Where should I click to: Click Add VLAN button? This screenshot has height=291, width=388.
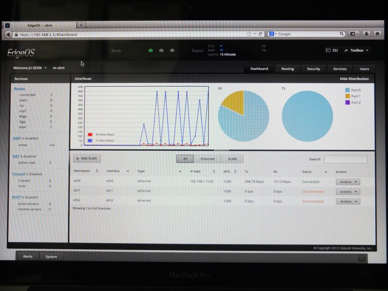[x=87, y=158]
